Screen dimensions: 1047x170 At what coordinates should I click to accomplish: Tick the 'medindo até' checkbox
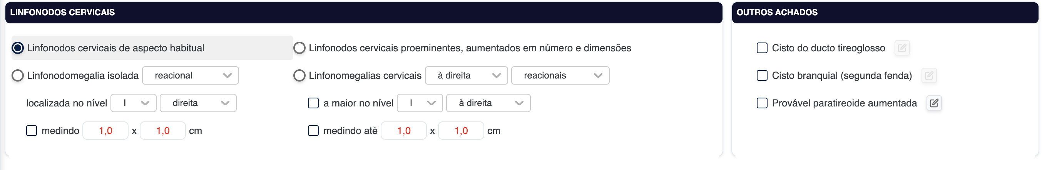tap(313, 131)
